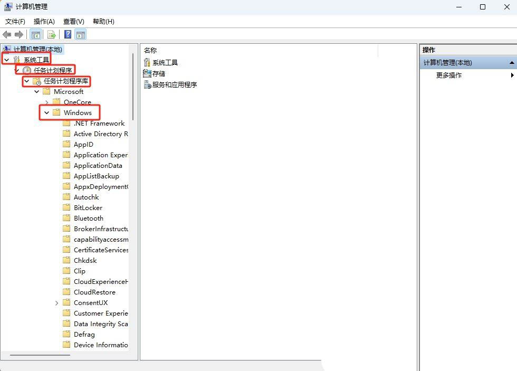Screen dimensions: 517x371
Task: Open the 帮助(H) menu
Action: click(x=103, y=21)
